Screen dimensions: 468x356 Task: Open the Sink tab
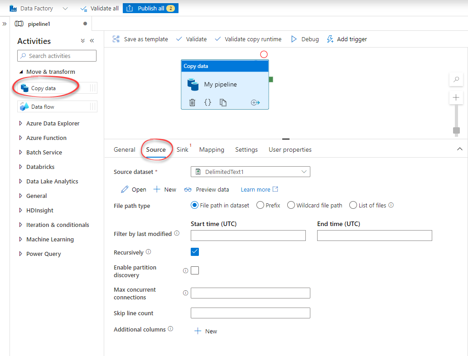[x=183, y=149]
